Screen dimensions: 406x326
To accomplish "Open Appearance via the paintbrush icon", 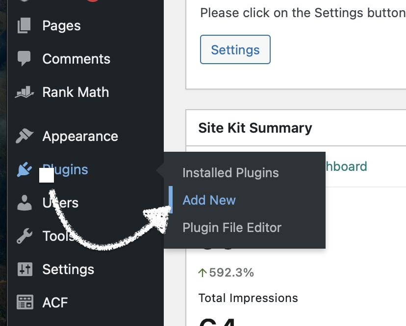I will click(x=25, y=136).
